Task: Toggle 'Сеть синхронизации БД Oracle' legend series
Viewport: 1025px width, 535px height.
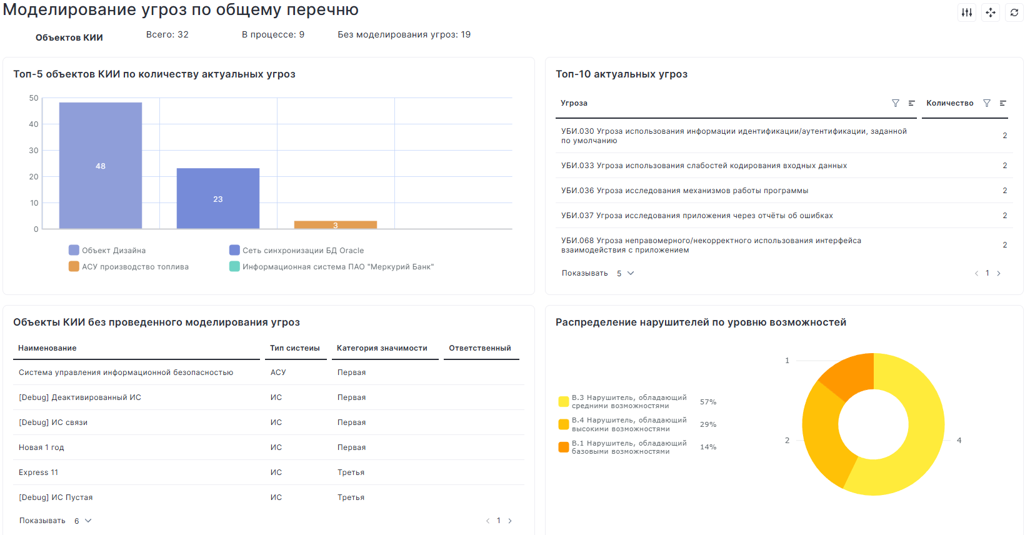Action: coord(297,251)
